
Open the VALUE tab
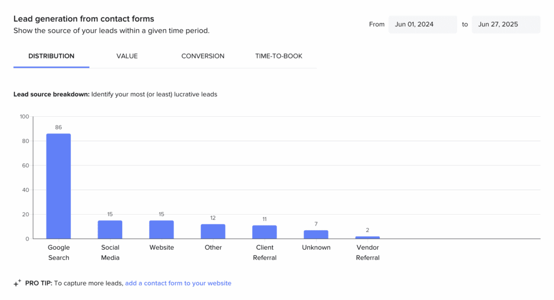pyautogui.click(x=127, y=56)
